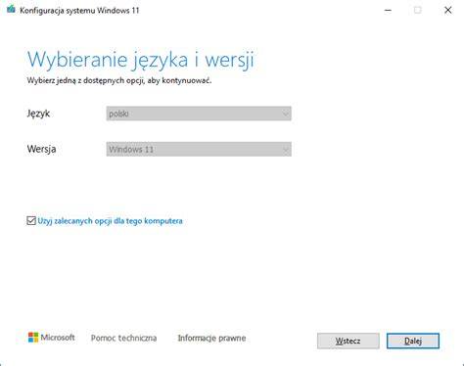The height and width of the screenshot is (366, 464).
Task: Click the Windows 11 setup title bar icon
Action: click(x=11, y=9)
